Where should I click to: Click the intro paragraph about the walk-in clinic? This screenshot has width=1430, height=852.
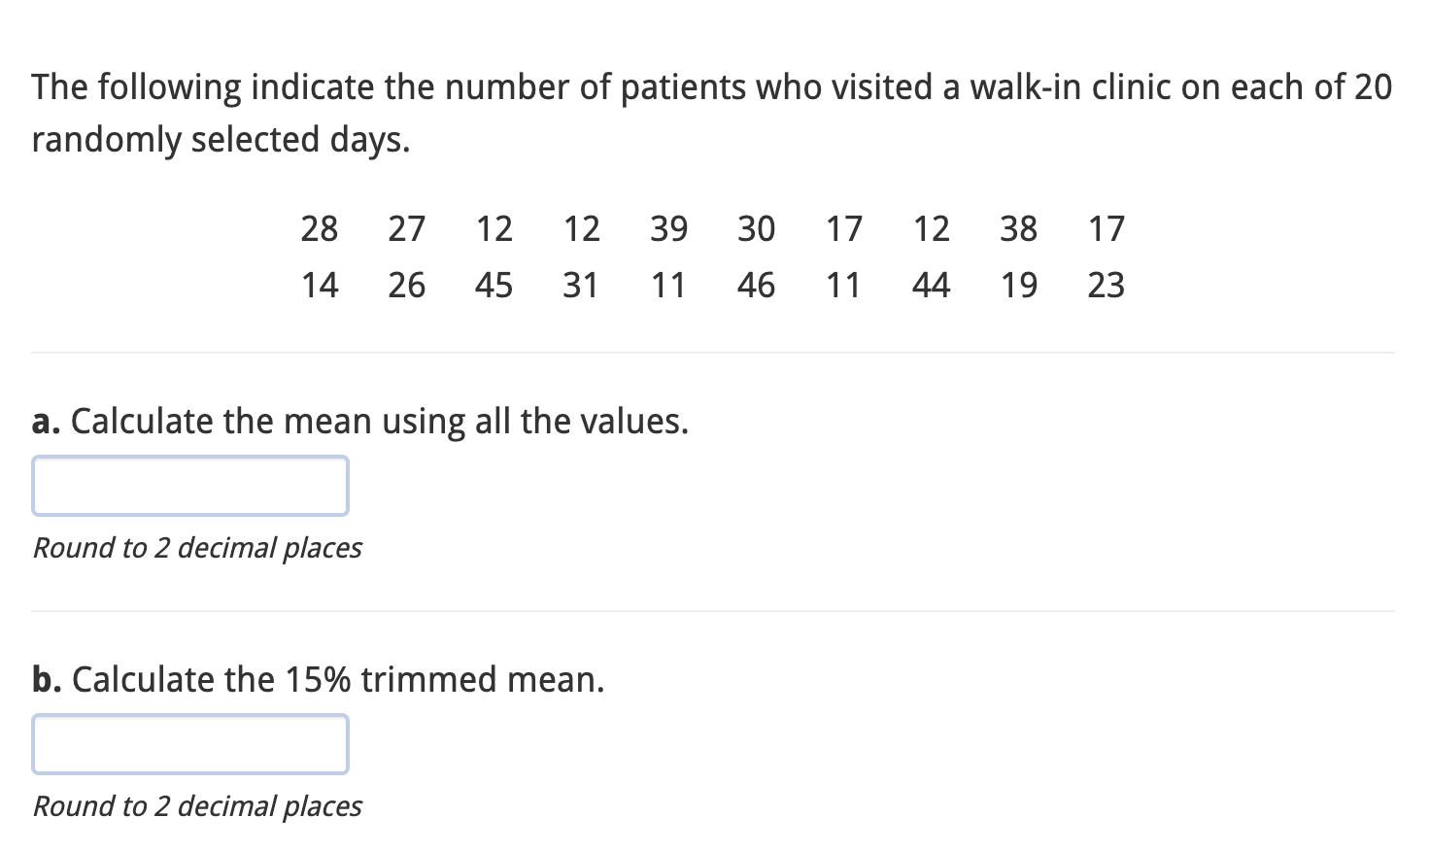pos(712,114)
